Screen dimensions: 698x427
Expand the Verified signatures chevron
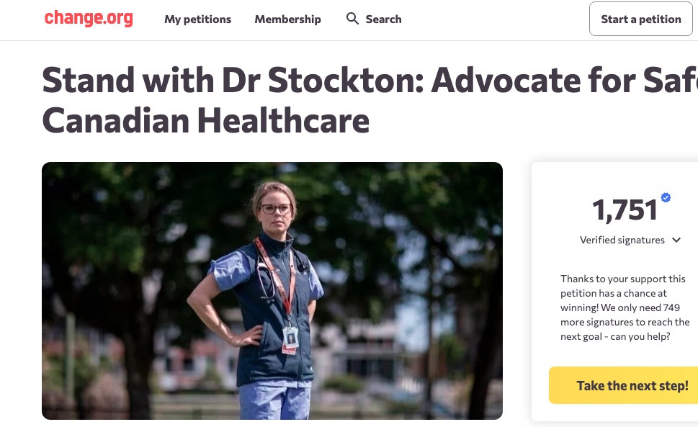[676, 241]
